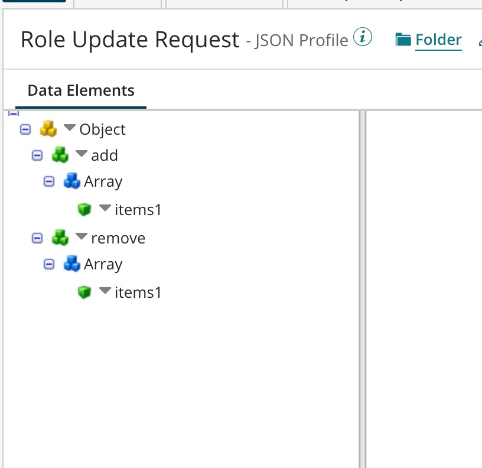The width and height of the screenshot is (482, 468).
Task: Collapse the add node in the tree
Action: [x=37, y=155]
